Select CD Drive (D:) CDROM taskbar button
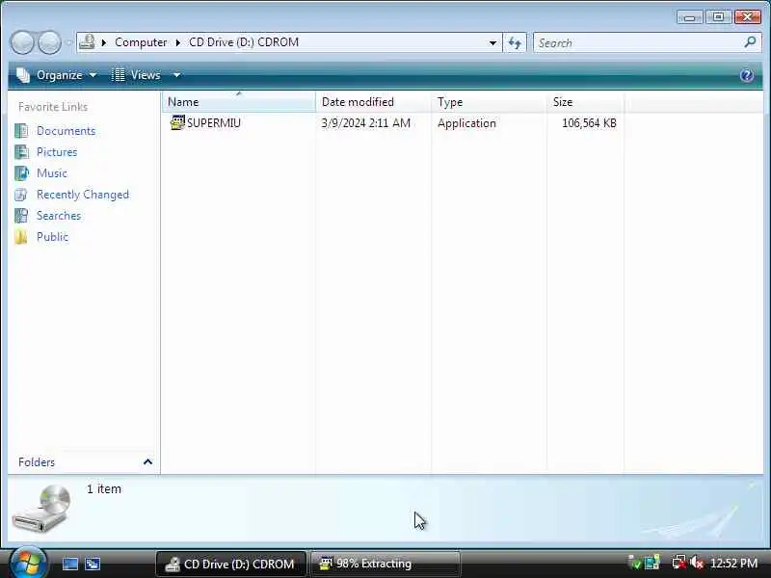Screen dimensions: 771x578 tap(230, 564)
